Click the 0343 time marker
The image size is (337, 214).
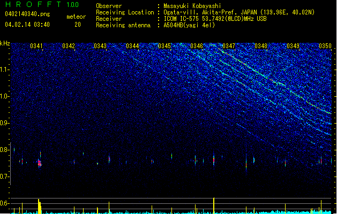tap(100, 46)
